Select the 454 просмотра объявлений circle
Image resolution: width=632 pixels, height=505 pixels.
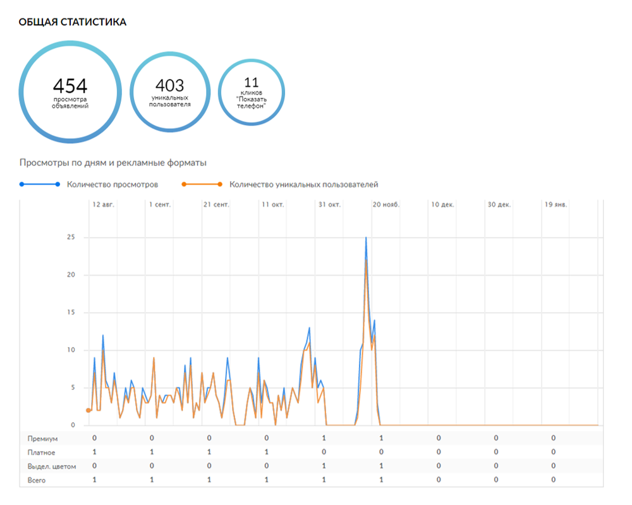pos(70,92)
